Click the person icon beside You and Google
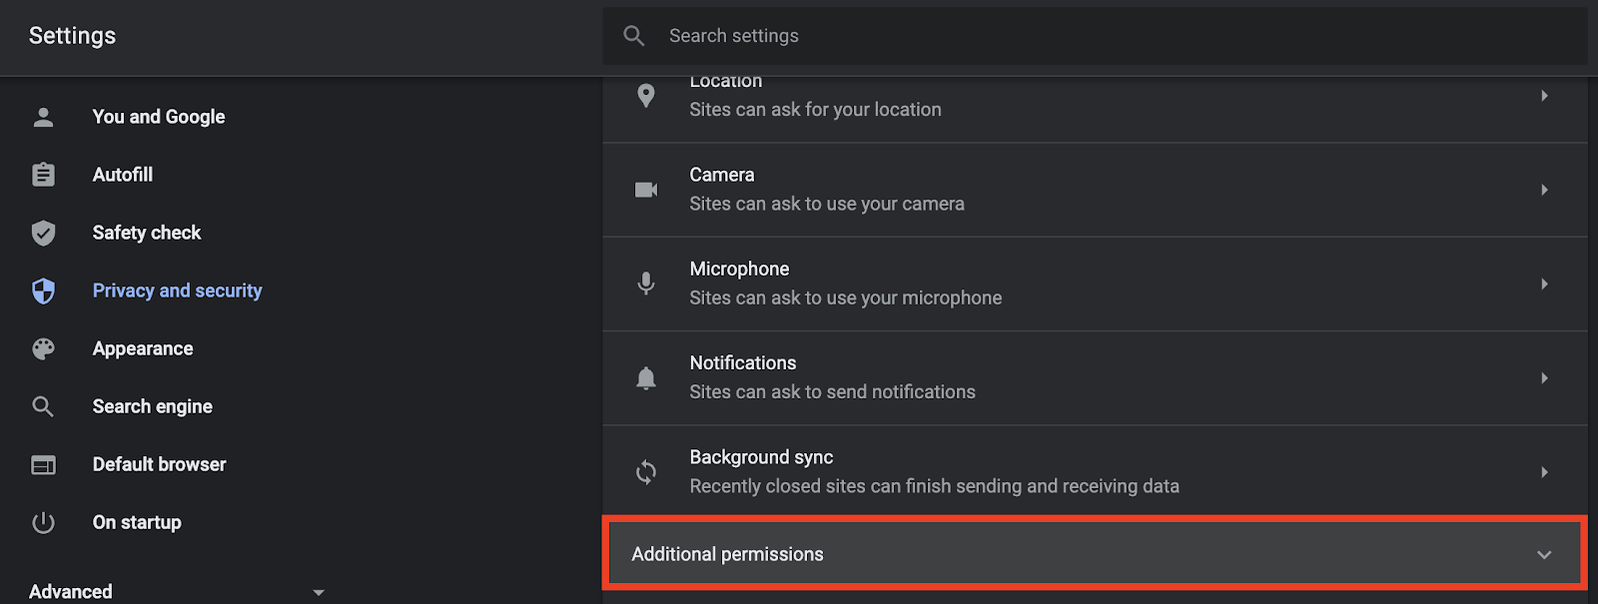 (43, 117)
